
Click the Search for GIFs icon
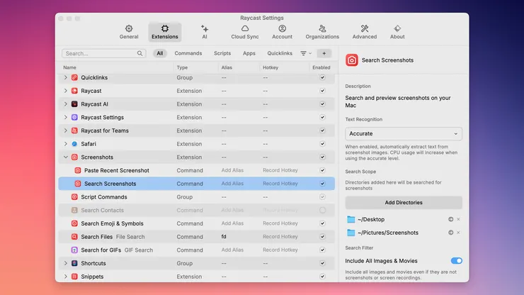point(74,250)
